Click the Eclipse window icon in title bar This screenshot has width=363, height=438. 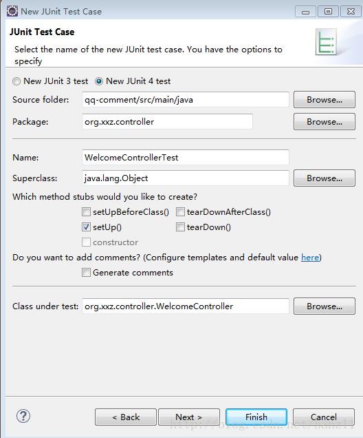tap(12, 12)
